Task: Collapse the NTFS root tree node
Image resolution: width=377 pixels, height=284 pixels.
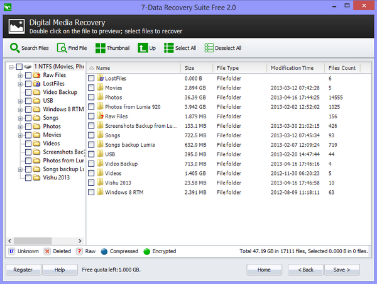Action: (x=11, y=67)
